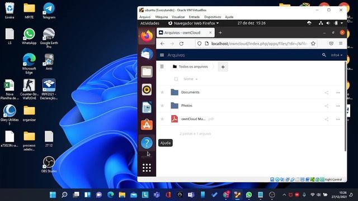Click the ownCloud page vertical scrollbar
The height and width of the screenshot is (201, 358).
(345, 106)
